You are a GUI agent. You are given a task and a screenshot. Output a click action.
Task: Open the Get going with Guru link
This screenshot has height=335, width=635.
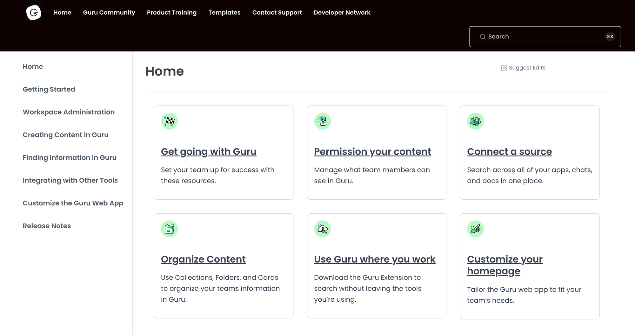coord(209,151)
